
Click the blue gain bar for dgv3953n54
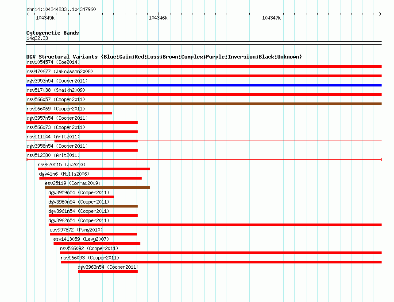click(204, 85)
